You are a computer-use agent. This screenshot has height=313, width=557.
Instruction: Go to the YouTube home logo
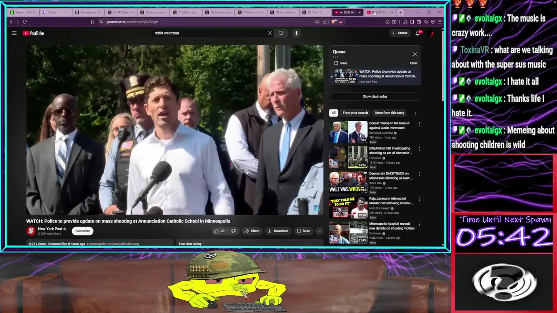point(34,33)
